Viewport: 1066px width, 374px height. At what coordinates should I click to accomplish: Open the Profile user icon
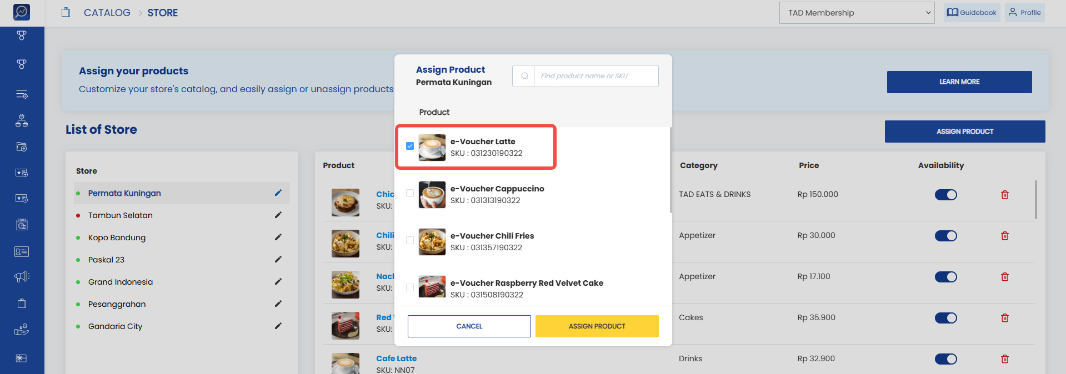tap(1013, 12)
